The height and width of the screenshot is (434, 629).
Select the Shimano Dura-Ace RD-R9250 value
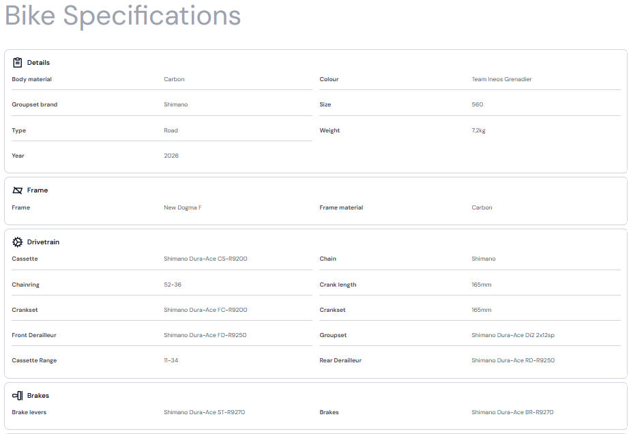coord(513,360)
